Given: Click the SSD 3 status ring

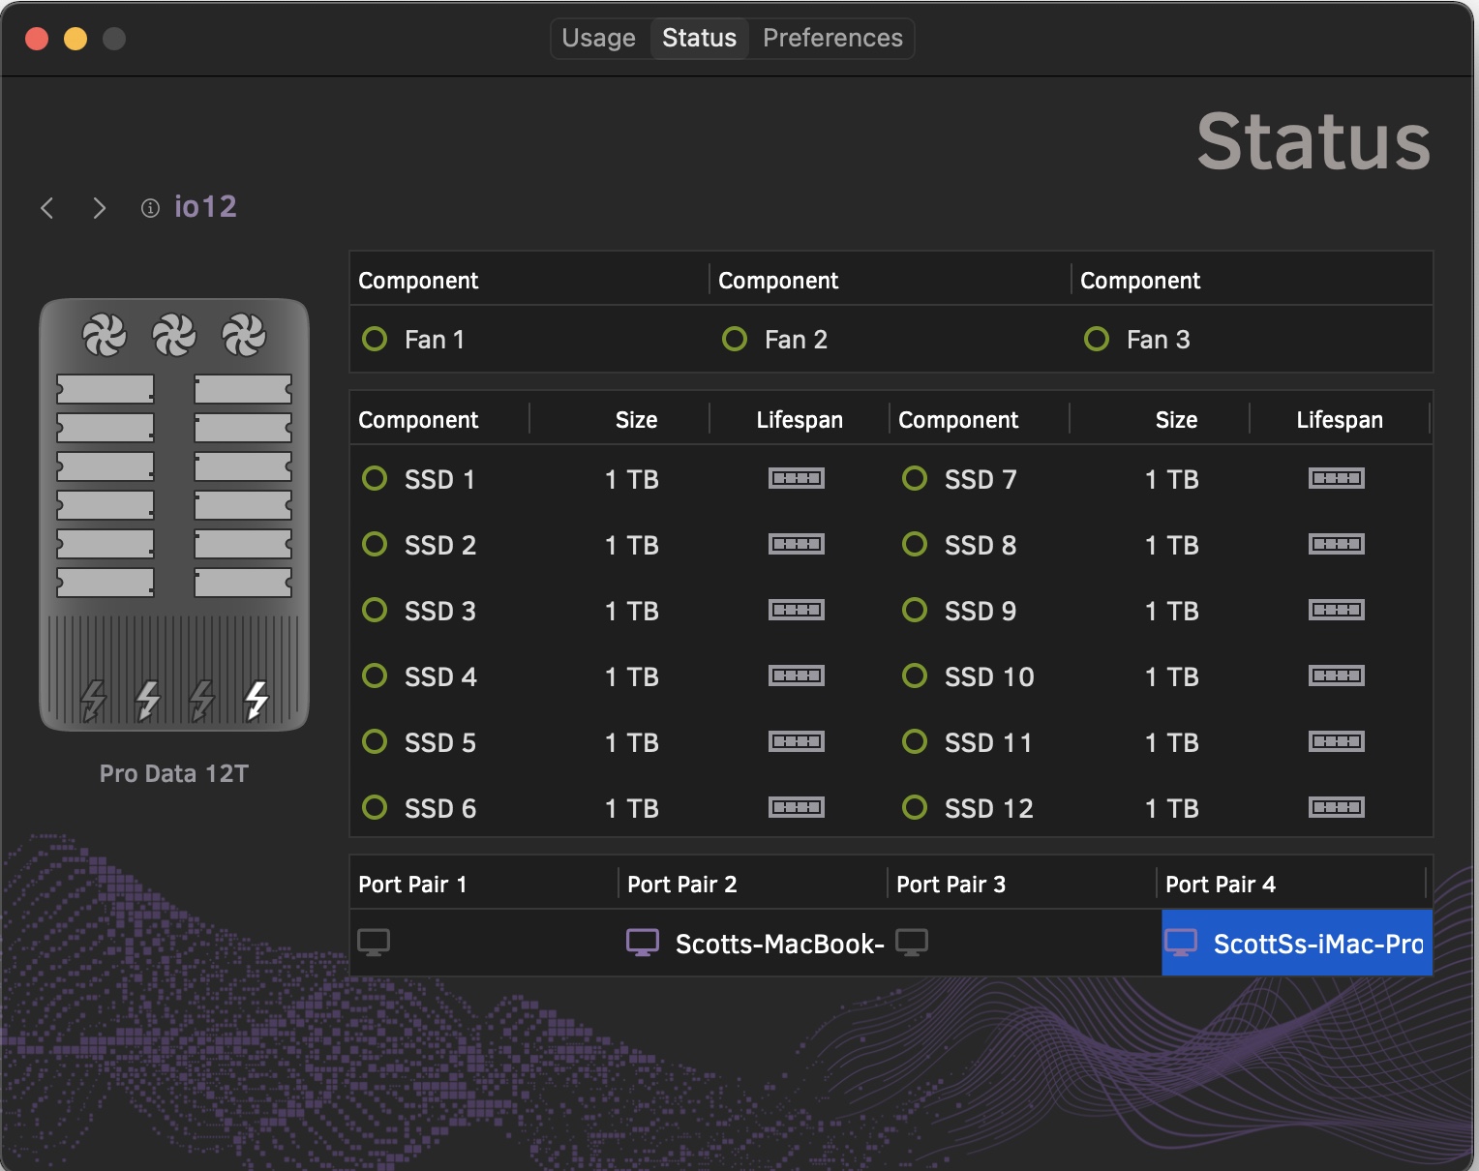Looking at the screenshot, I should (375, 610).
